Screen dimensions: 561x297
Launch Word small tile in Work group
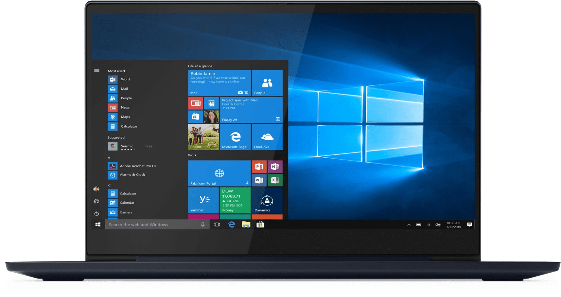pyautogui.click(x=259, y=180)
